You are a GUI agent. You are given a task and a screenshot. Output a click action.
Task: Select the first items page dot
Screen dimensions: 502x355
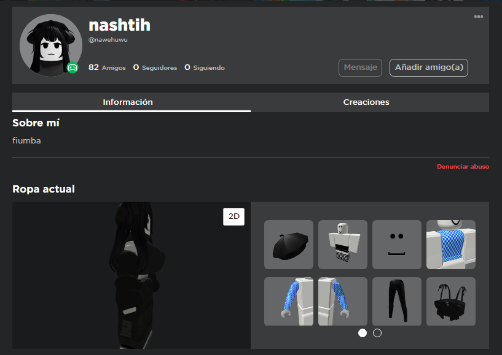pos(363,333)
